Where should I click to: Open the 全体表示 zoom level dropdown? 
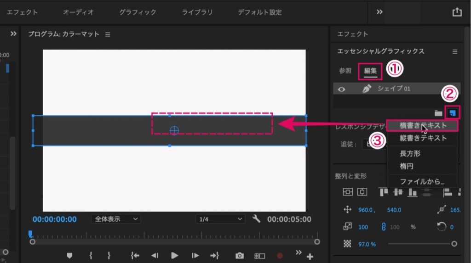(x=116, y=219)
